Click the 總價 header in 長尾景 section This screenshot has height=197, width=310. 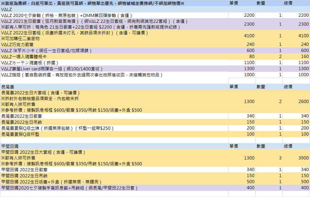pyautogui.click(x=288, y=87)
